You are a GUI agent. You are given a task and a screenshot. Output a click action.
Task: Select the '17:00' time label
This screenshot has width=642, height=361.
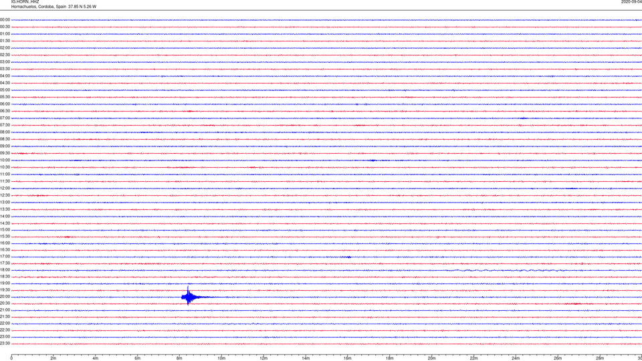5,257
